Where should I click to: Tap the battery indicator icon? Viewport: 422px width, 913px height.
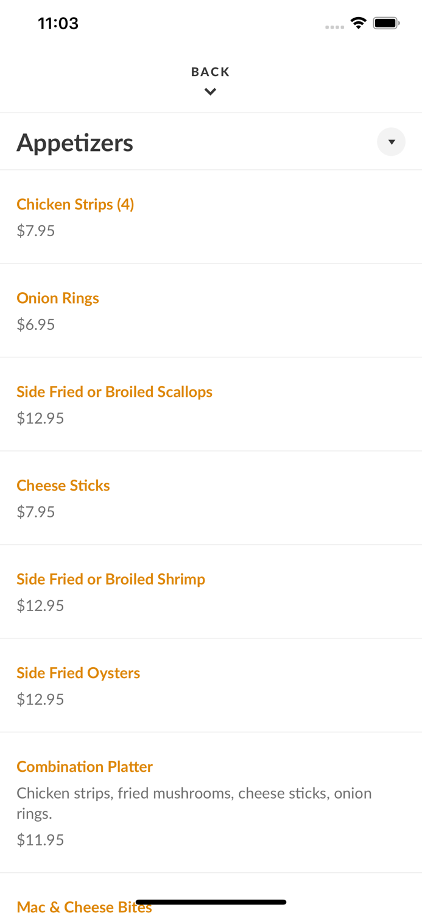point(386,23)
